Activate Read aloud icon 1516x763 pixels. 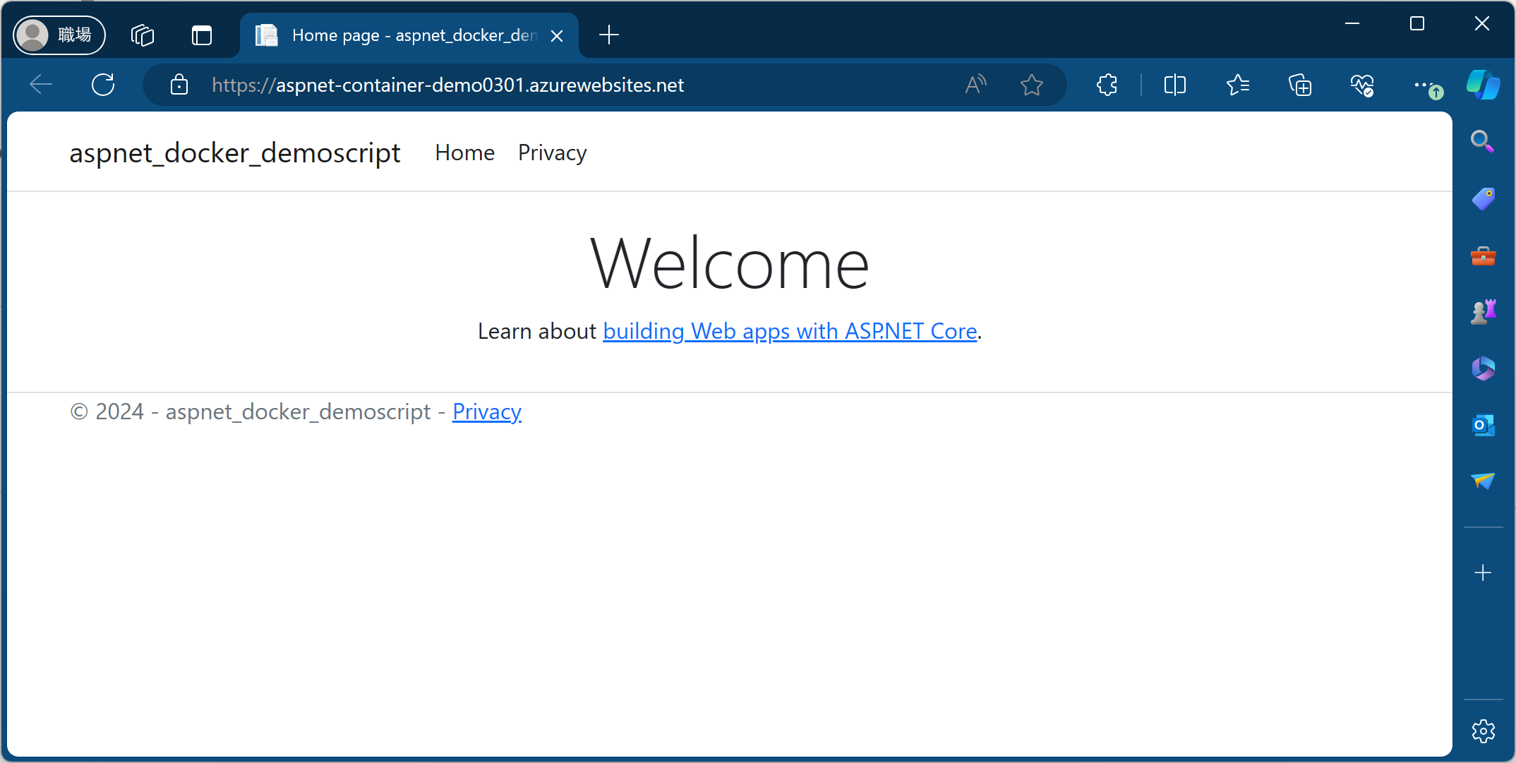pos(976,85)
